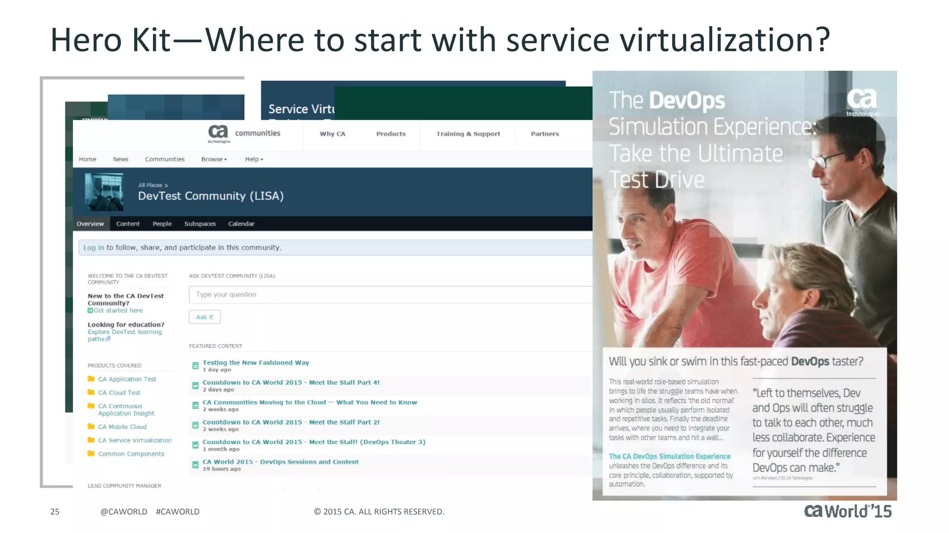
Task: Click document icon beside DevOps Theater 3 post
Action: pyautogui.click(x=196, y=445)
